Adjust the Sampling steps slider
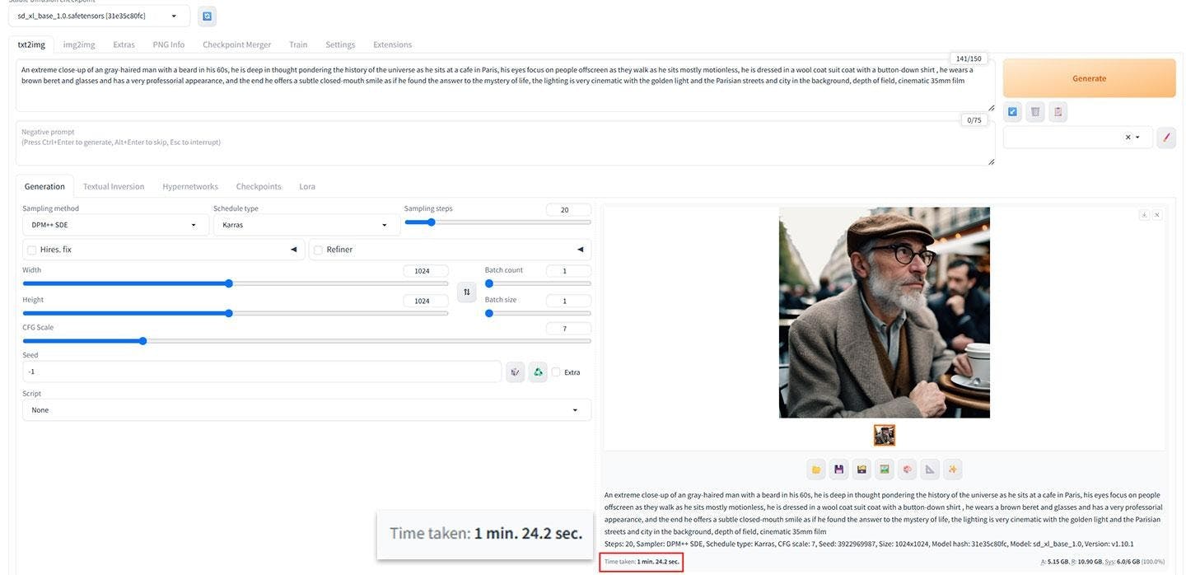 click(497, 222)
